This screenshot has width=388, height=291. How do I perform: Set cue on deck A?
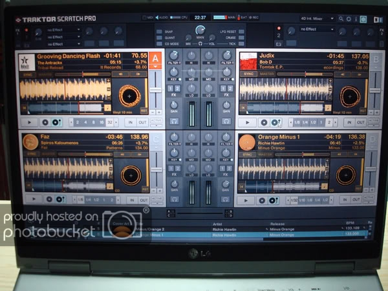pyautogui.click(x=45, y=122)
